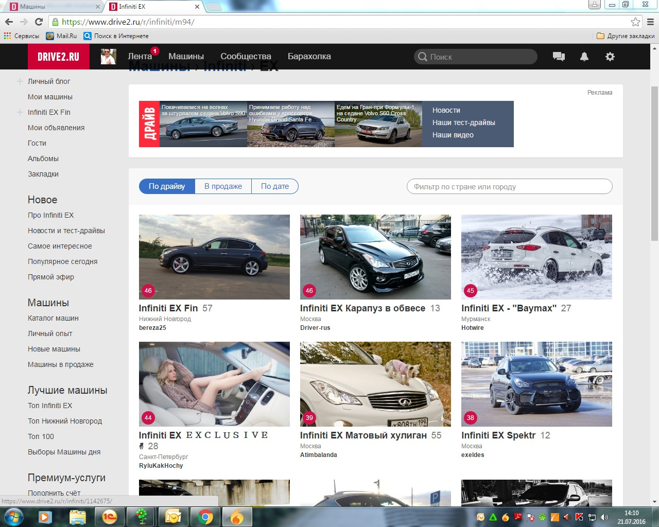The width and height of the screenshot is (659, 527).
Task: Go back with browser back arrow
Action: pyautogui.click(x=9, y=22)
